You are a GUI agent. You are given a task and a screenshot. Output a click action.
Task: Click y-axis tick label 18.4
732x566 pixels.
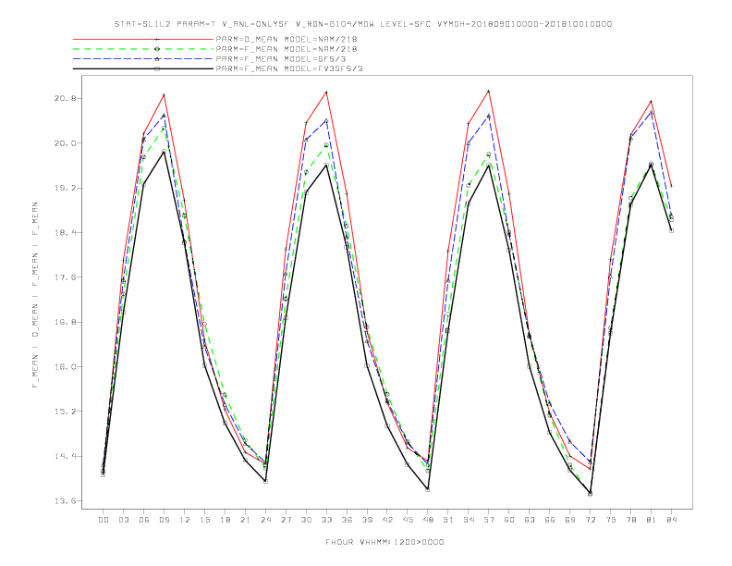65,232
